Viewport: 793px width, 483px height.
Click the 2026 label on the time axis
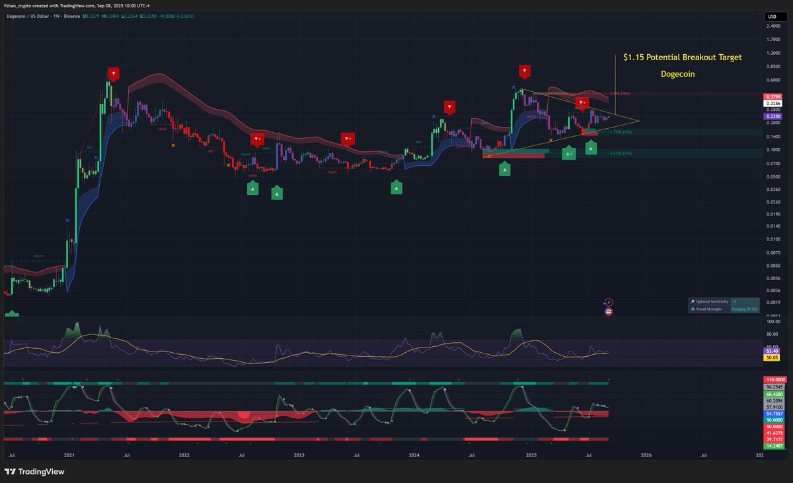tap(646, 455)
